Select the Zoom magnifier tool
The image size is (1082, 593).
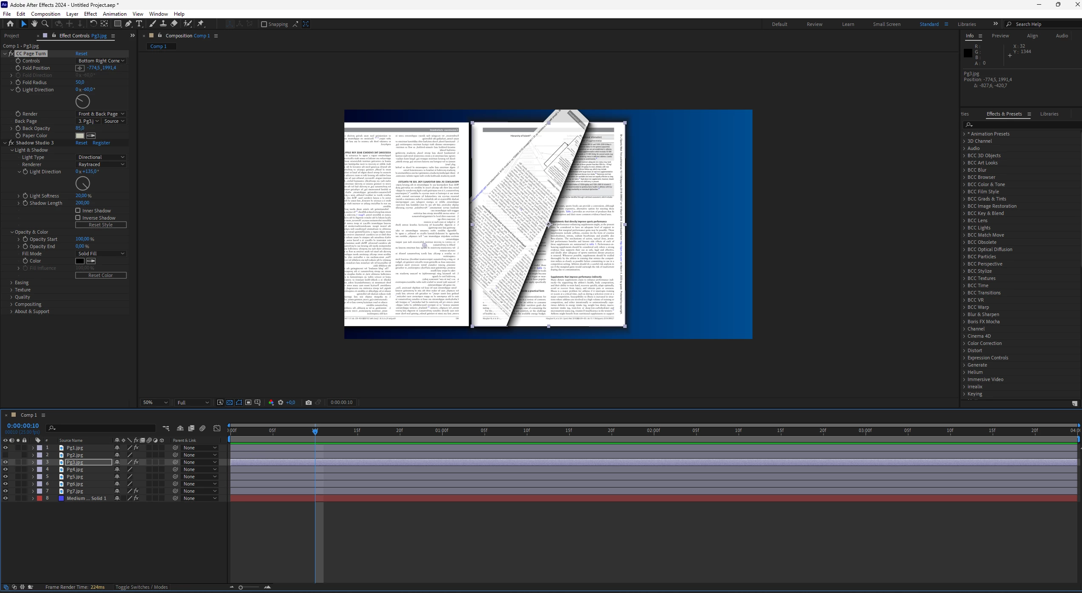point(45,24)
